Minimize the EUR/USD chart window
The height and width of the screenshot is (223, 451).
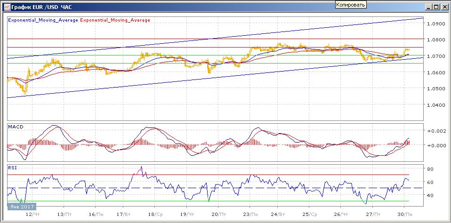tap(429, 7)
